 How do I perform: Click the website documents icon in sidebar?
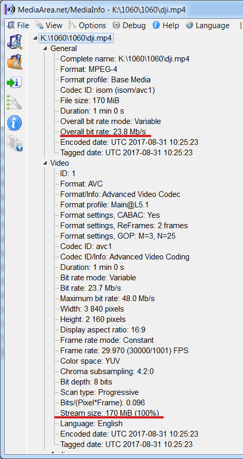point(15,143)
